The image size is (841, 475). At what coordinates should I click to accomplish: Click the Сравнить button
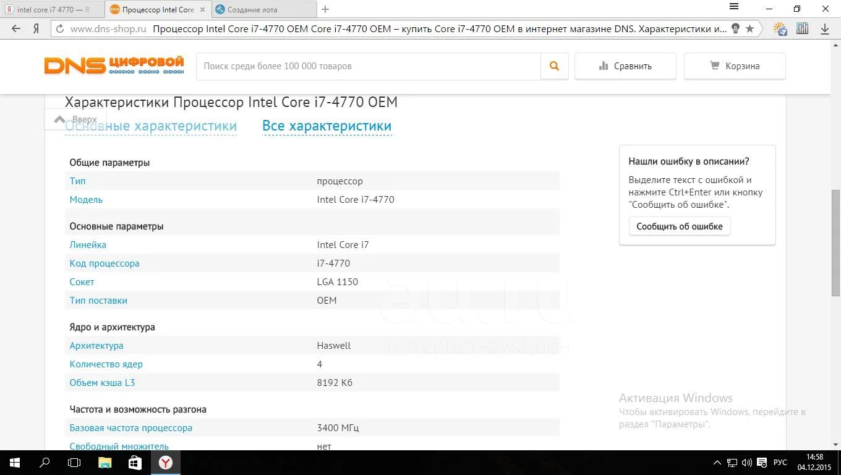click(x=625, y=66)
